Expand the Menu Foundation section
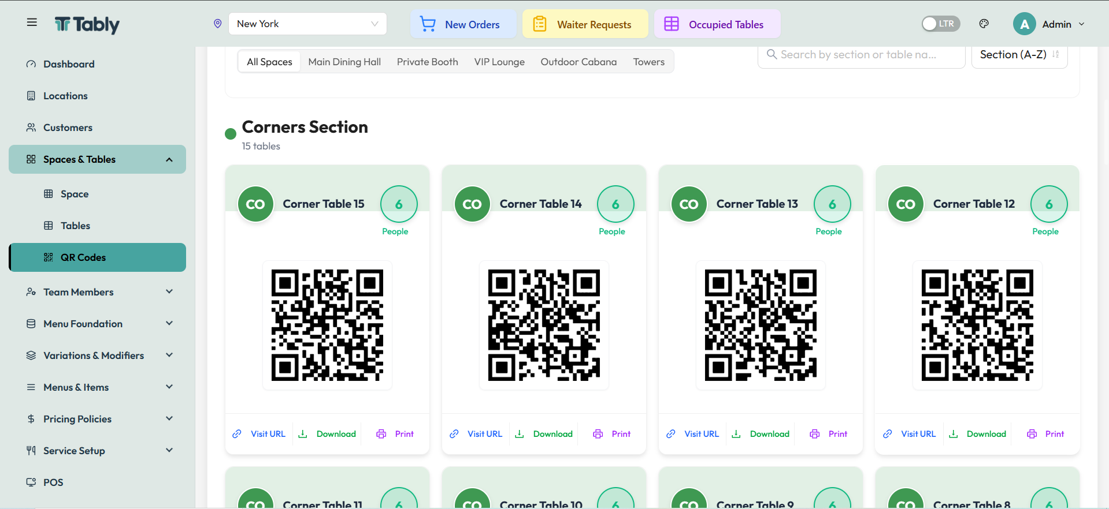The image size is (1109, 509). 97,324
